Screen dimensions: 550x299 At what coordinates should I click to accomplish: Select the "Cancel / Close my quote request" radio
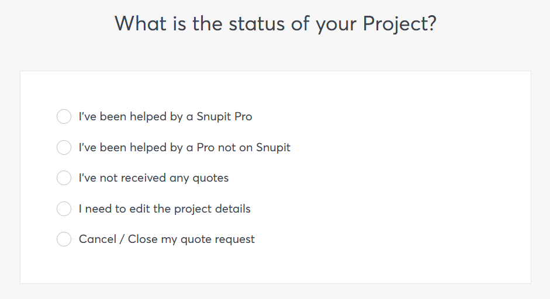[64, 239]
